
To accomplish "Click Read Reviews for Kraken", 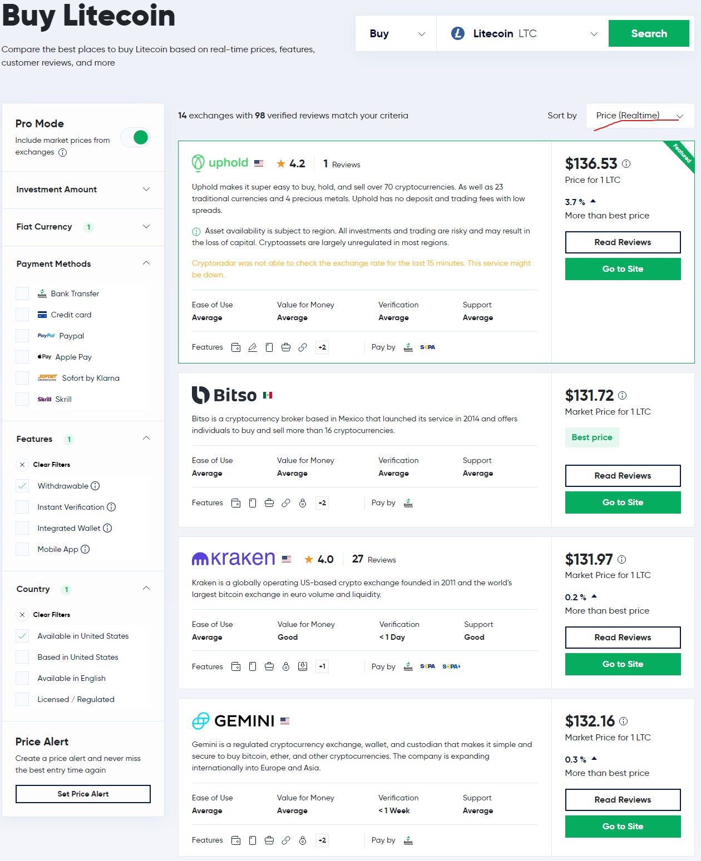I will tap(623, 638).
